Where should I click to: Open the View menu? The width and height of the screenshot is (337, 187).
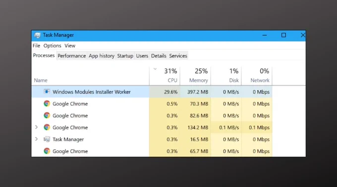pyautogui.click(x=70, y=46)
